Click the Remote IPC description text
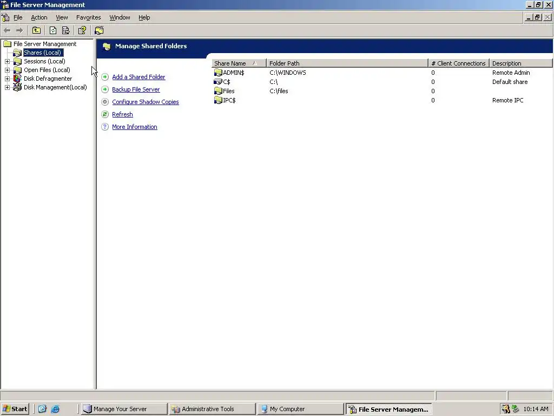The height and width of the screenshot is (416, 554). pyautogui.click(x=507, y=100)
